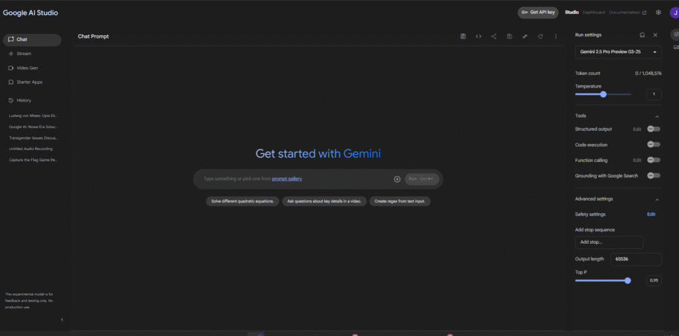Click the Google AI Studio logo

tap(31, 13)
